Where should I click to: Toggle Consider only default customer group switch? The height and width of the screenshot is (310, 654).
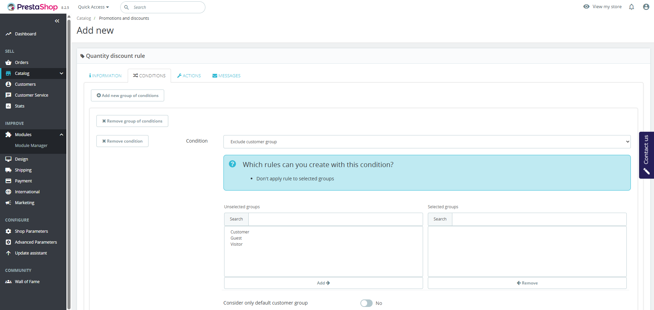(x=367, y=303)
